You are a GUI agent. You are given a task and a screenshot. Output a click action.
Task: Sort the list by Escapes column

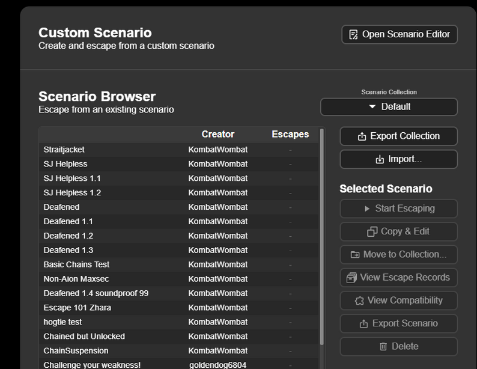click(x=290, y=134)
